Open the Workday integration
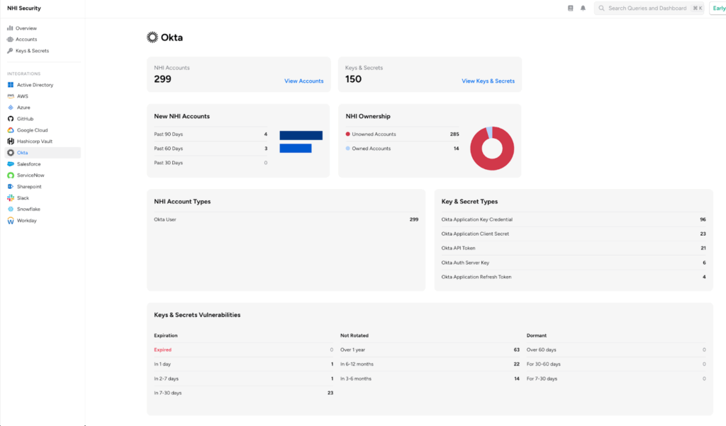726x426 pixels. pos(26,221)
